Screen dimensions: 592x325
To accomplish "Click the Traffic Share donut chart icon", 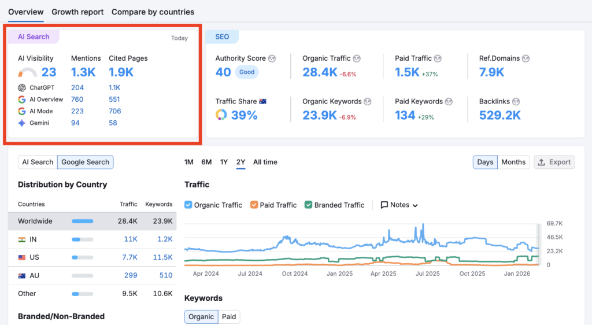I will tap(221, 115).
